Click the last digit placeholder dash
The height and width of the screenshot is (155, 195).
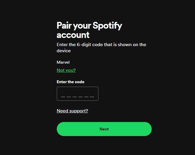point(92,96)
